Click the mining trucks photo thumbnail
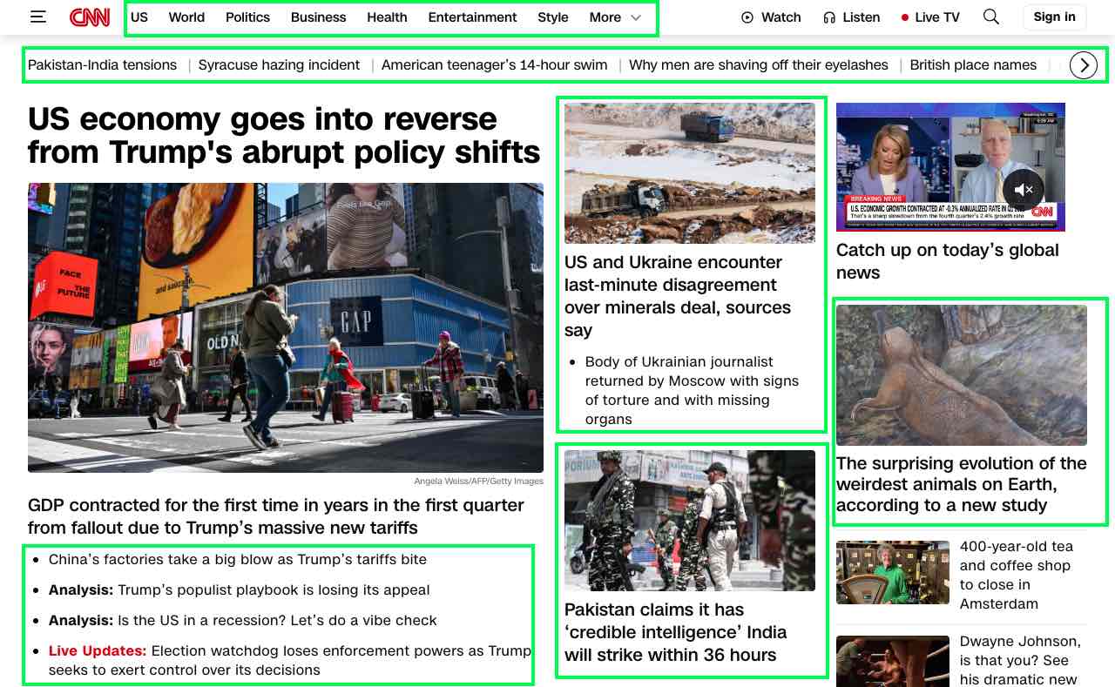 pyautogui.click(x=690, y=173)
